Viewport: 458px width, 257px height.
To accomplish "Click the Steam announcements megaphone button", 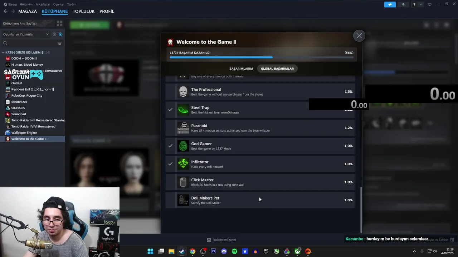I will (390, 4).
